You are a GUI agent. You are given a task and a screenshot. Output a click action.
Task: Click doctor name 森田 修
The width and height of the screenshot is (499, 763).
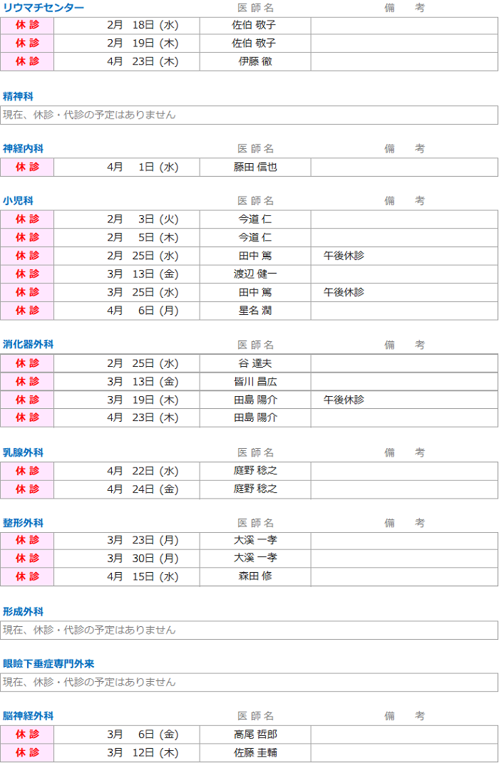pos(255,576)
